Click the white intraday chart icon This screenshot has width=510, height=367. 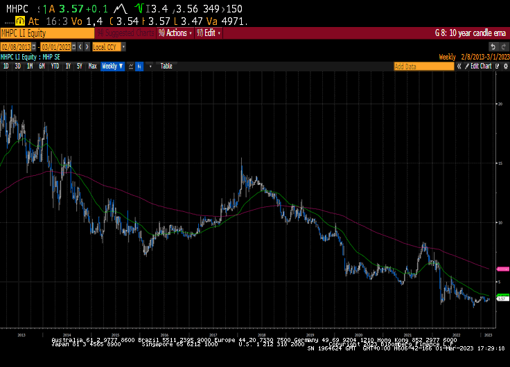coord(121,9)
